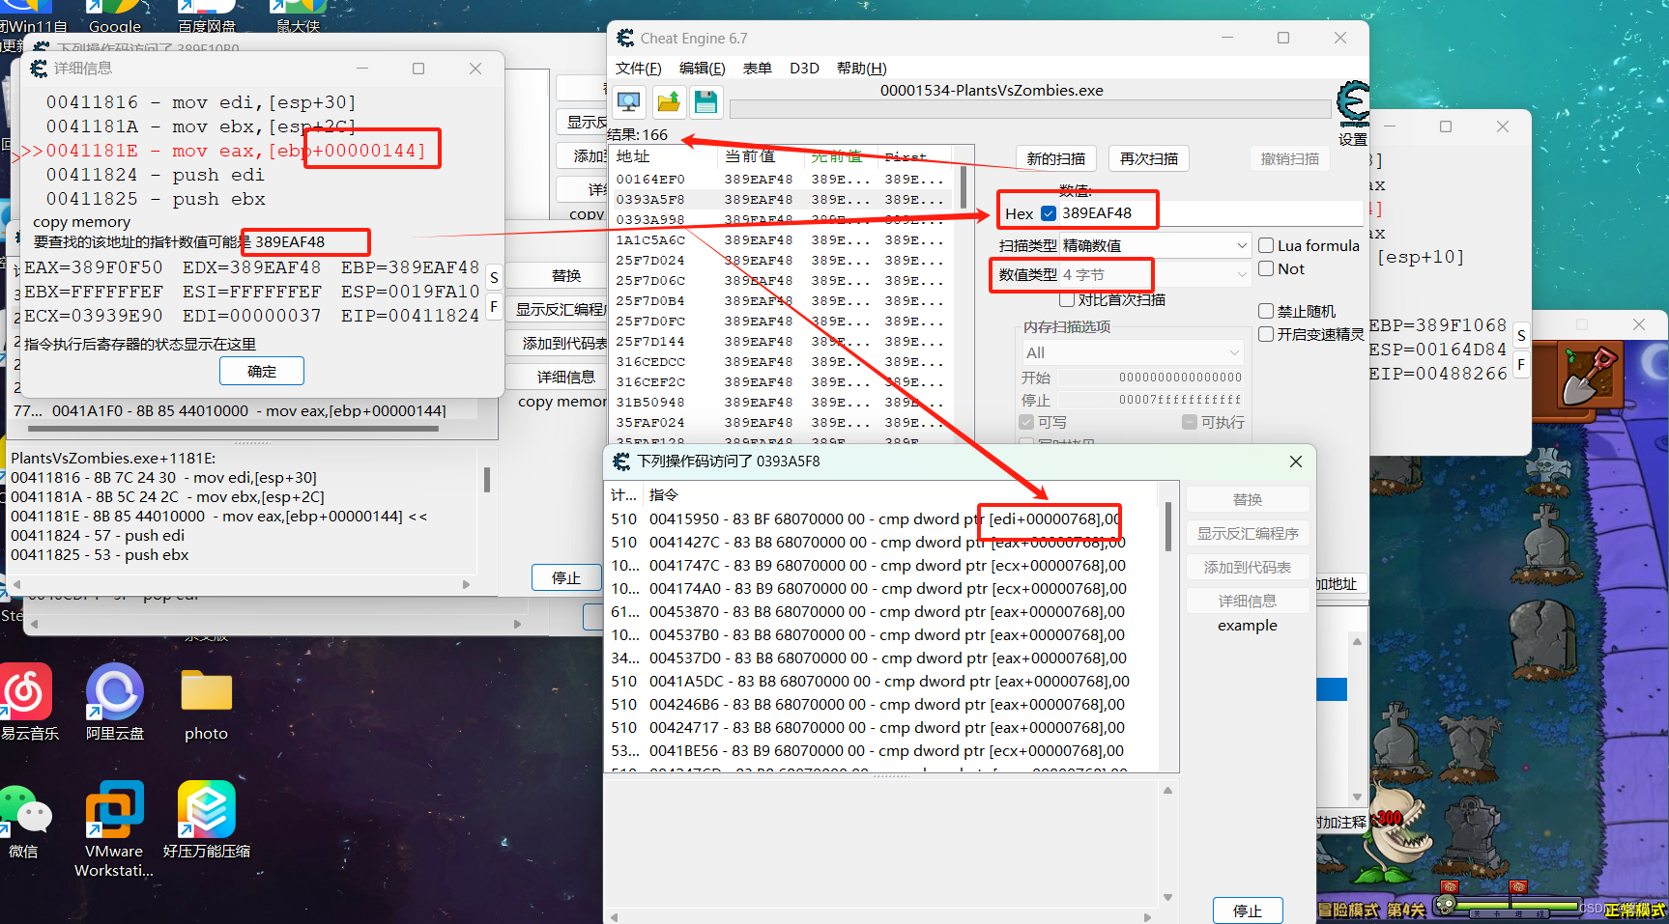Open the 表单 menu
Screen dimensions: 1669x924
(757, 68)
